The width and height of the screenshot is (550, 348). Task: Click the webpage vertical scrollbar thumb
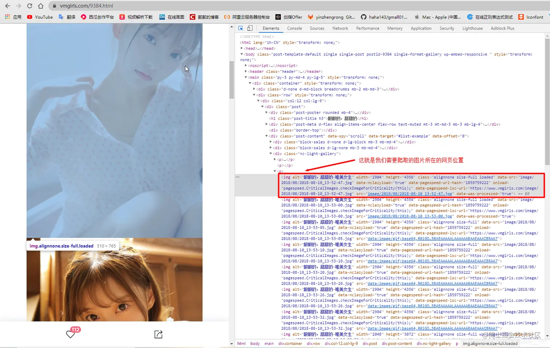tap(232, 80)
